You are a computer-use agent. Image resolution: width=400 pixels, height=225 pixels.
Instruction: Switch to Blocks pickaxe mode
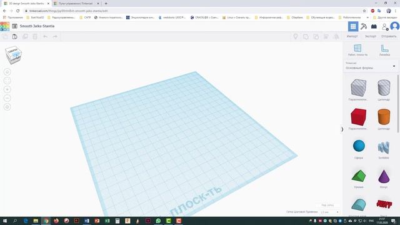click(364, 26)
